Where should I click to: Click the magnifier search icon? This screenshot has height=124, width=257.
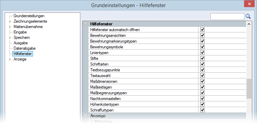248,16
